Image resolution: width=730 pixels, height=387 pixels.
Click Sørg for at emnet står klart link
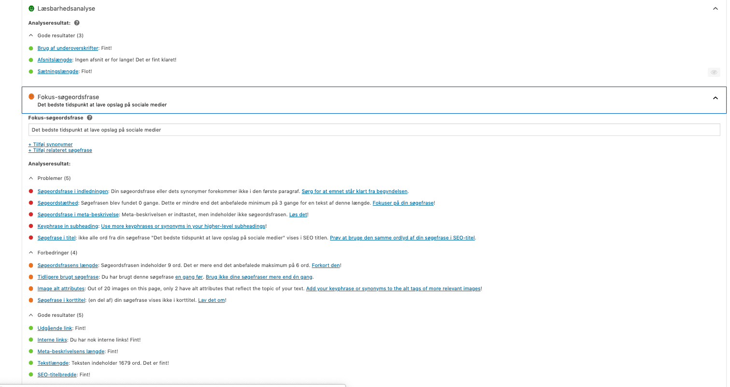pos(355,191)
